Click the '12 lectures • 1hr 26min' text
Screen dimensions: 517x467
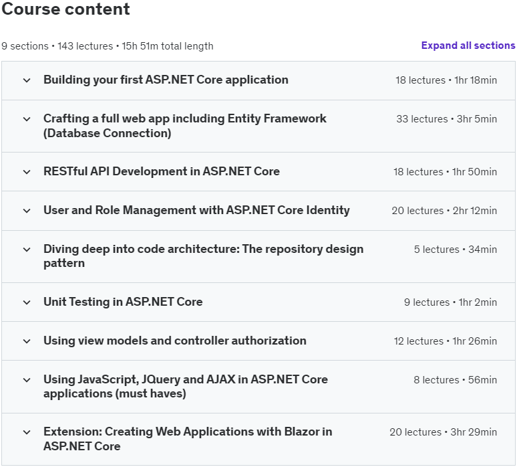(446, 341)
